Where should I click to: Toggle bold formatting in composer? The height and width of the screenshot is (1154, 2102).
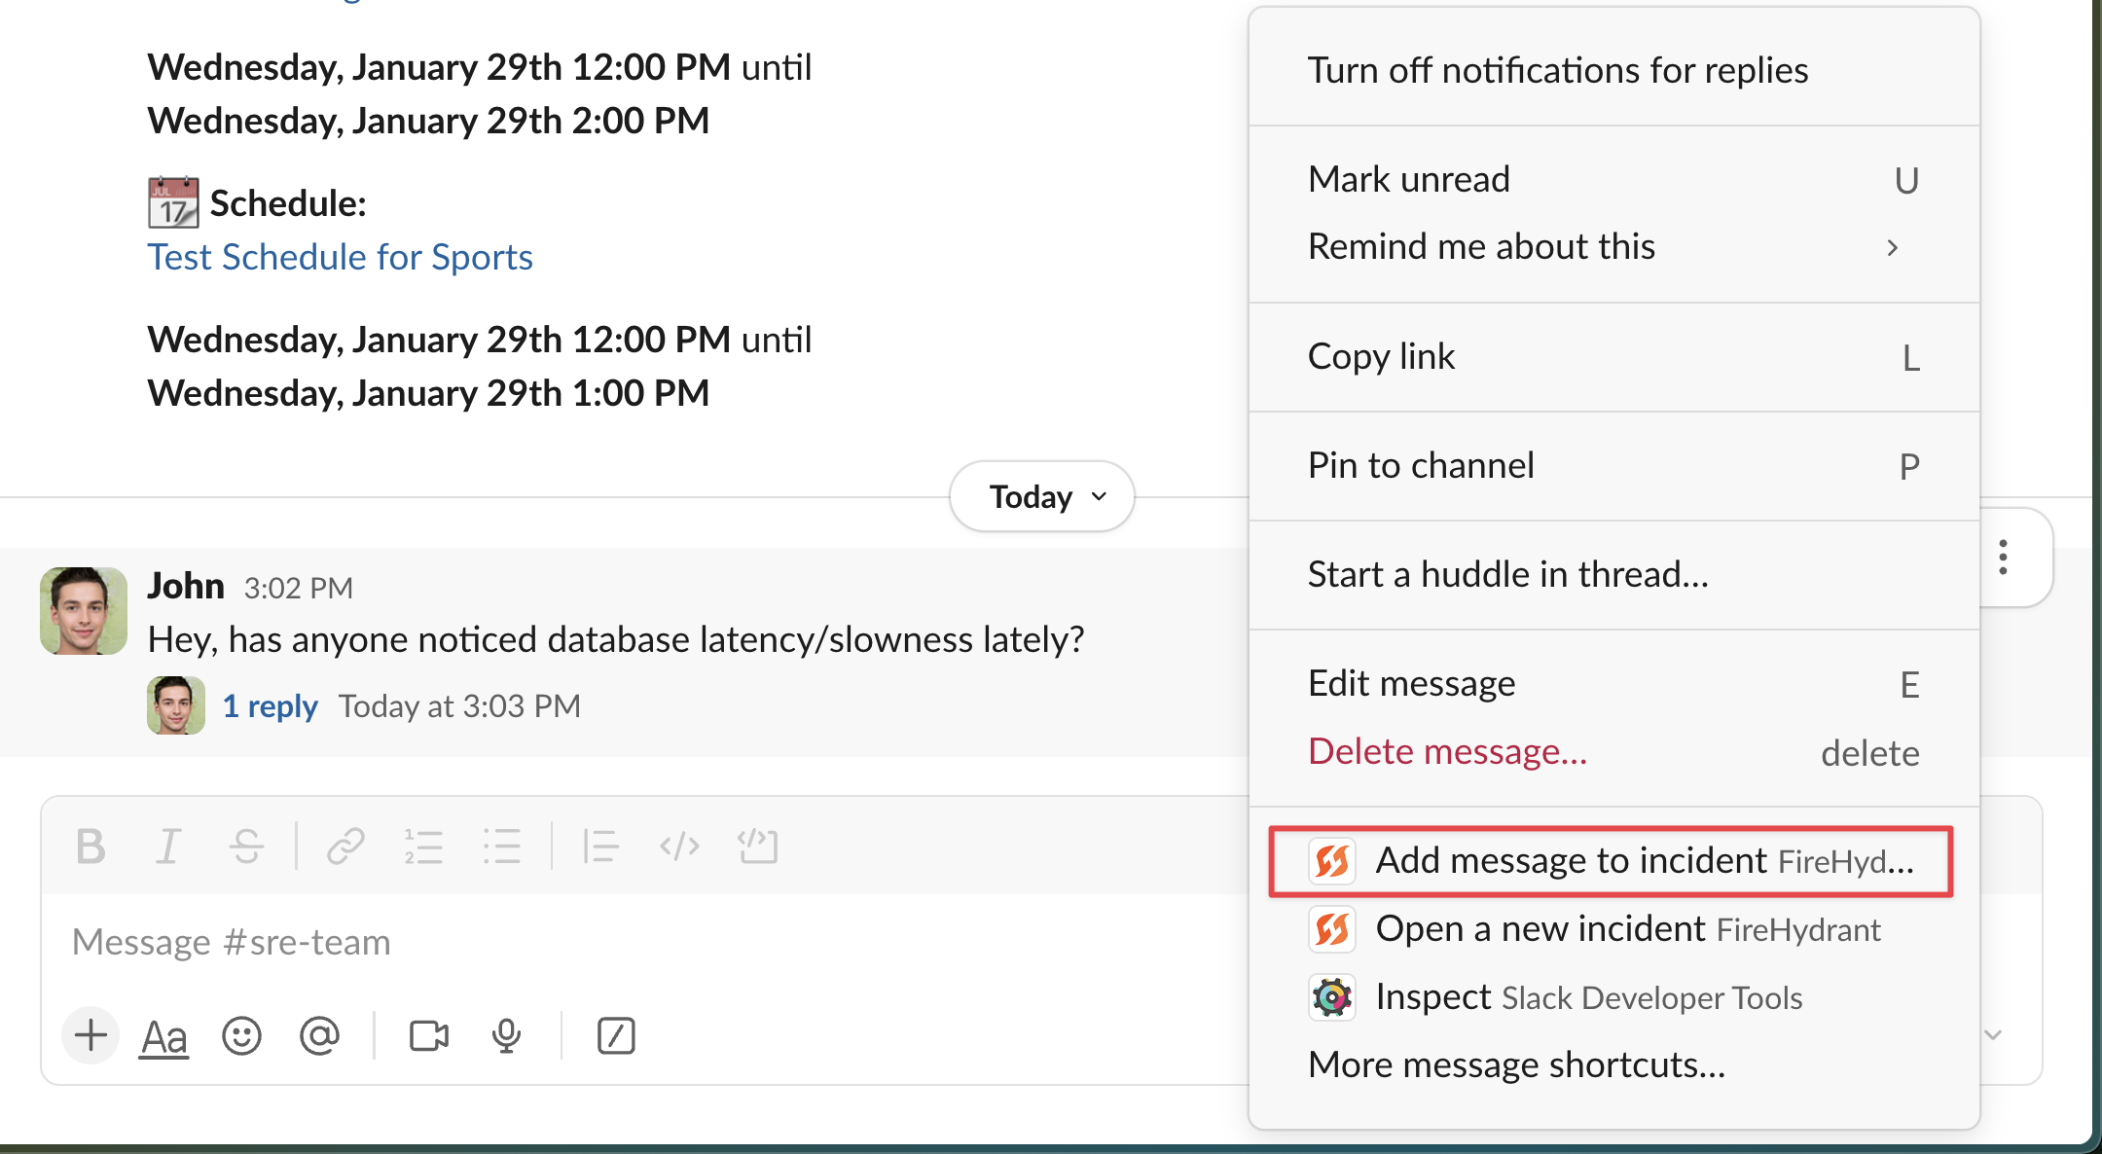tap(91, 846)
